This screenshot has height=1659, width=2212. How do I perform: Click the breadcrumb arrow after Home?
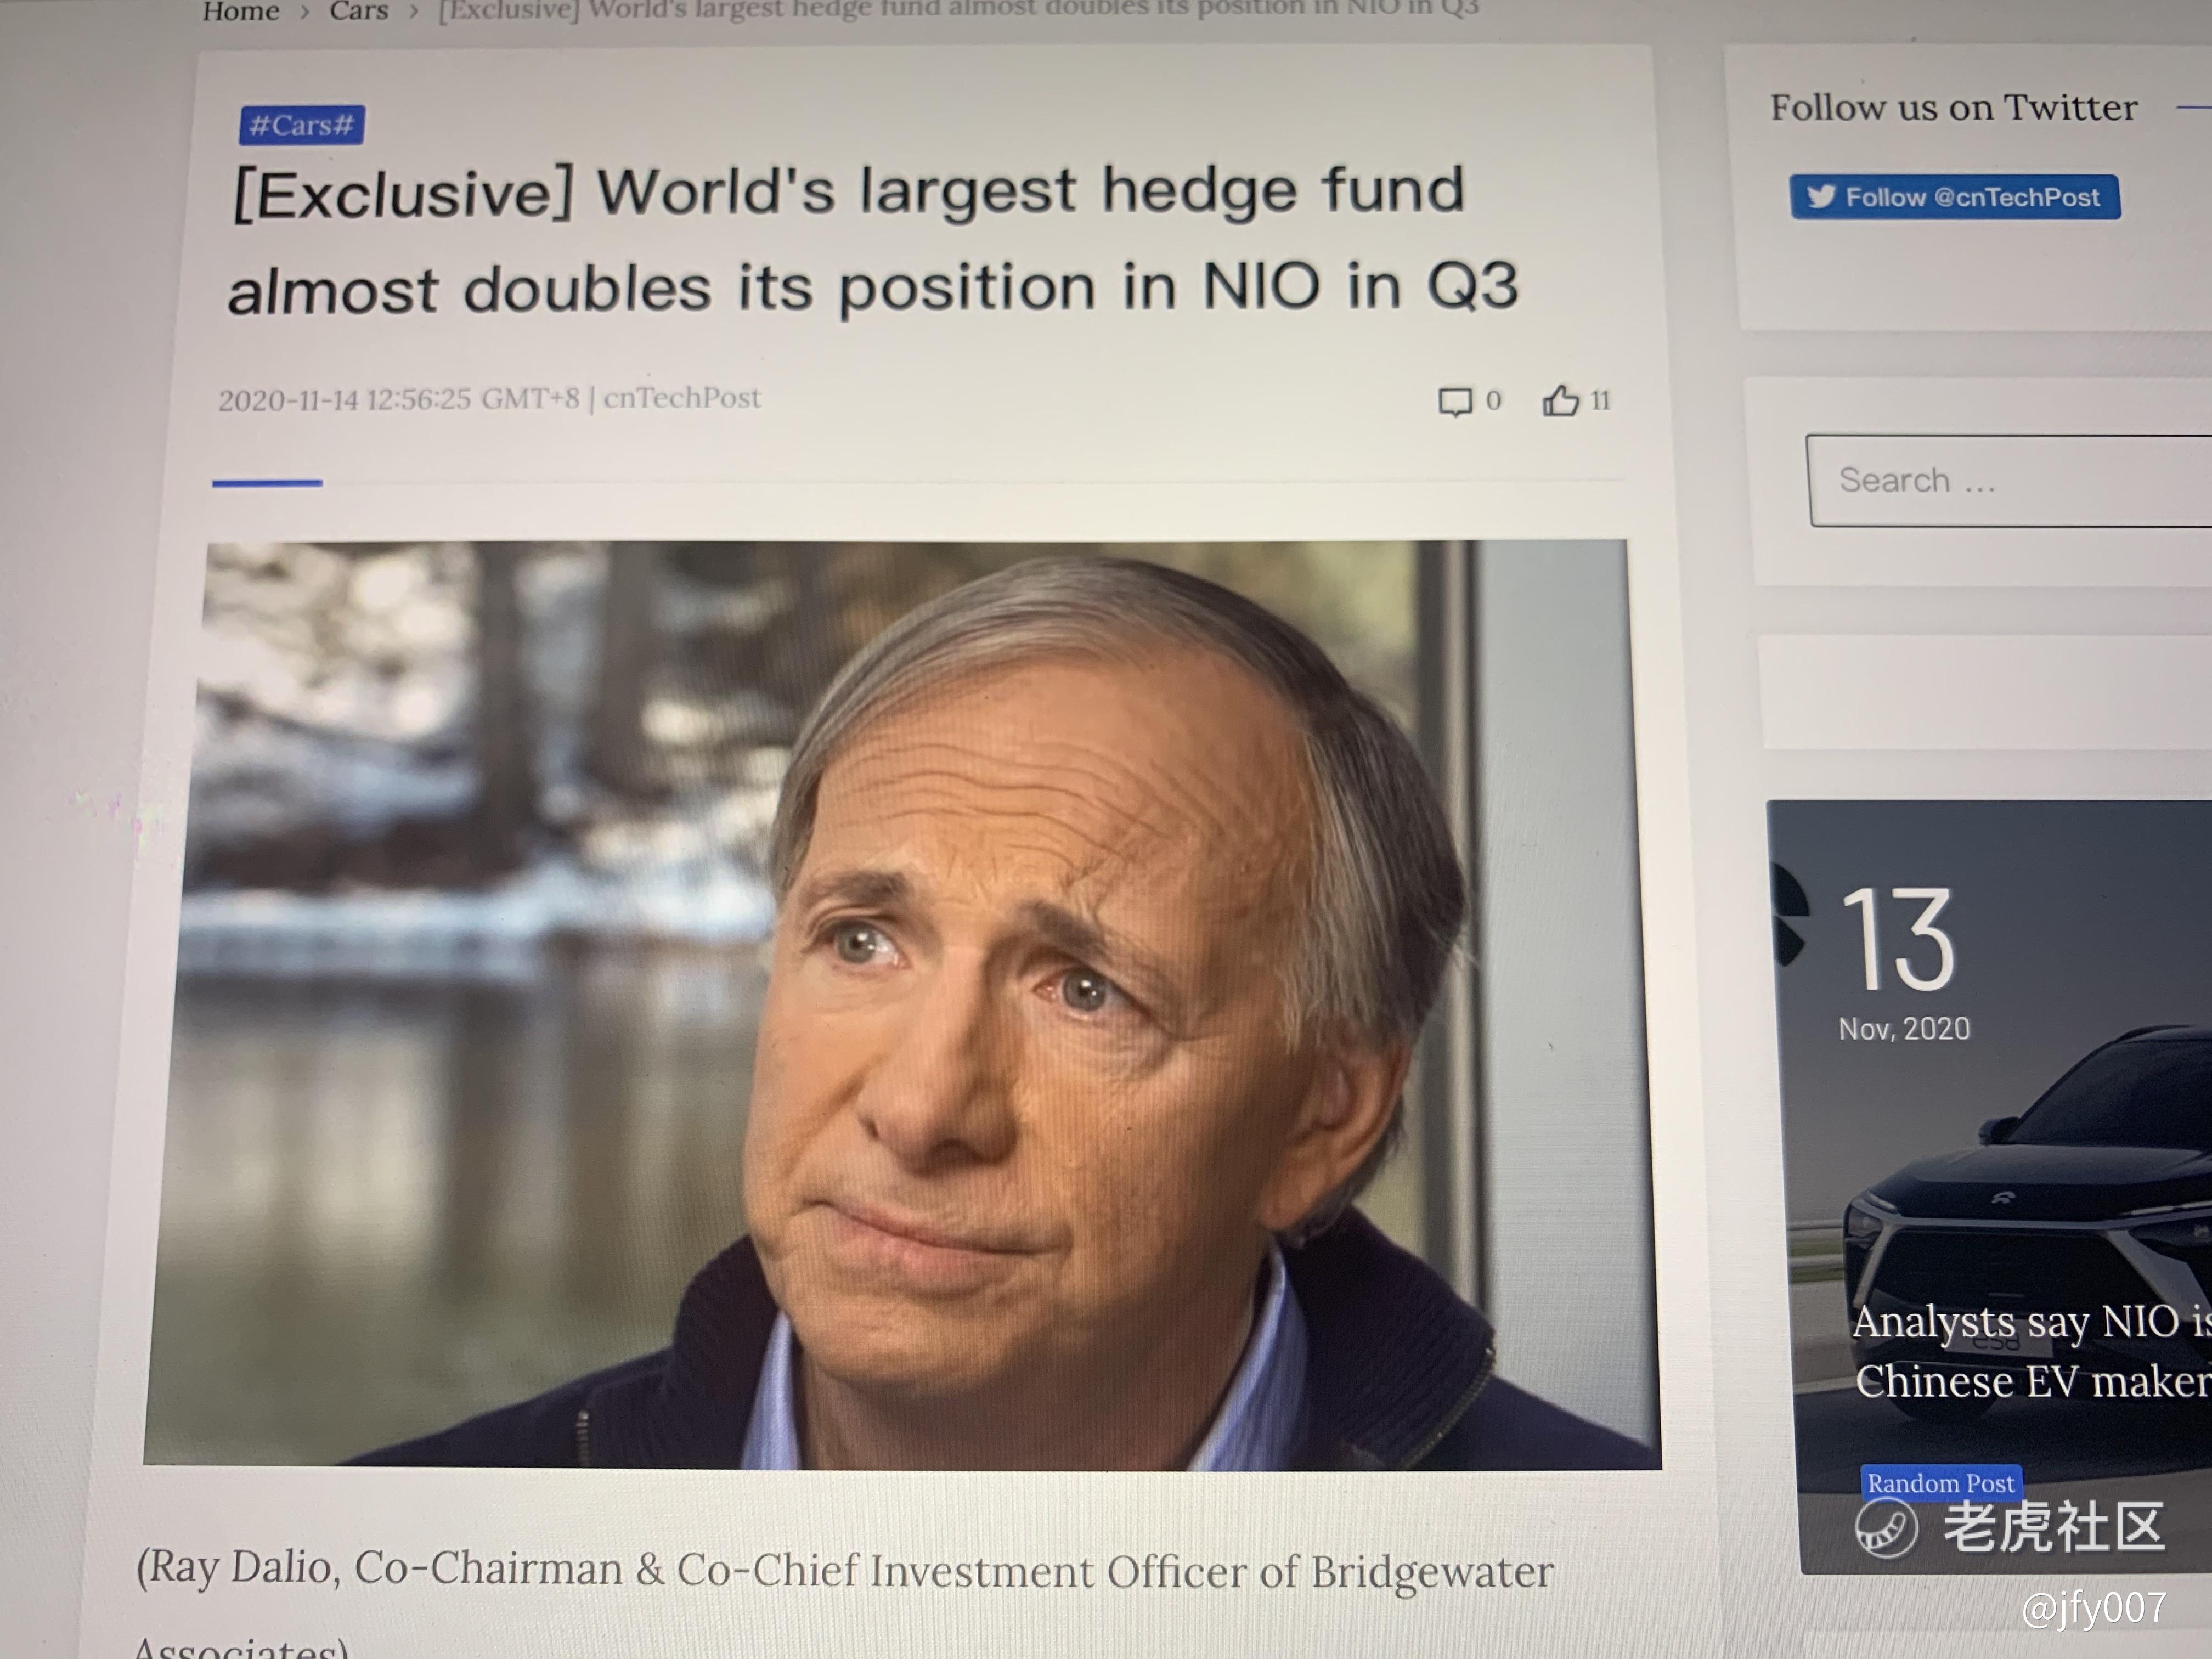[305, 12]
